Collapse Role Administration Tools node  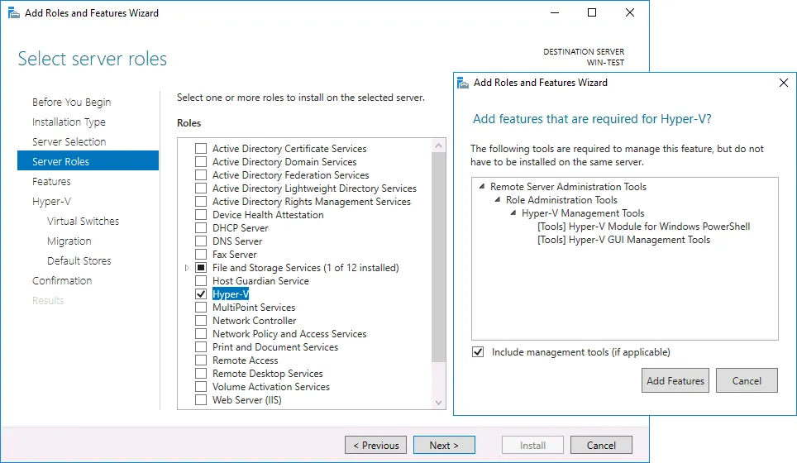tap(498, 200)
